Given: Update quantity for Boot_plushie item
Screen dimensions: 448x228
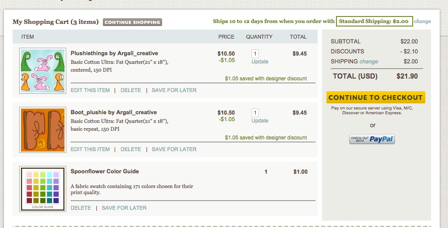Looking at the screenshot, I should point(260,121).
